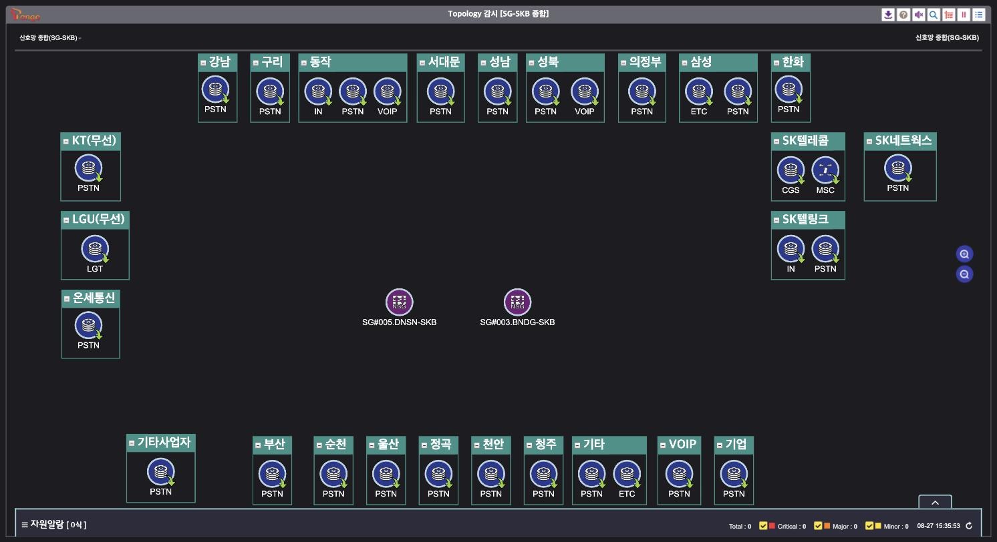Collapse the KT(무선) group
Screen dimensions: 997x542
pyautogui.click(x=65, y=142)
